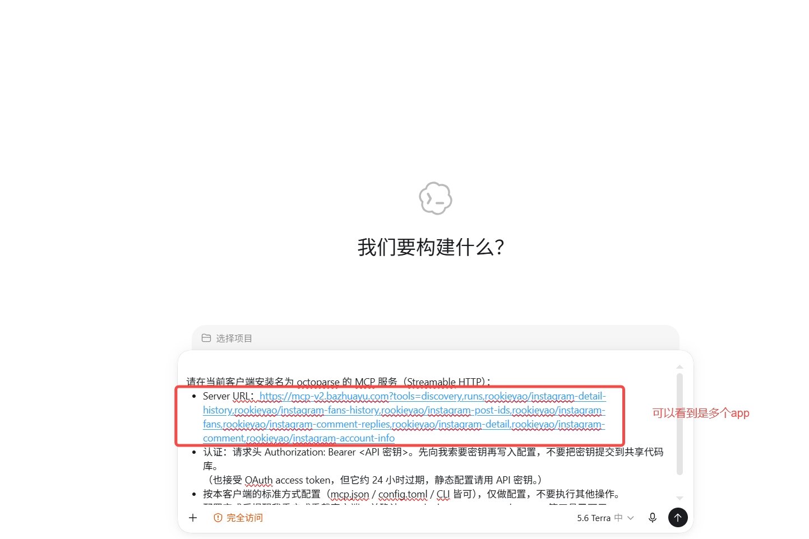Click the 选择项目 folder icon
Screen dimensions: 809x539
206,338
